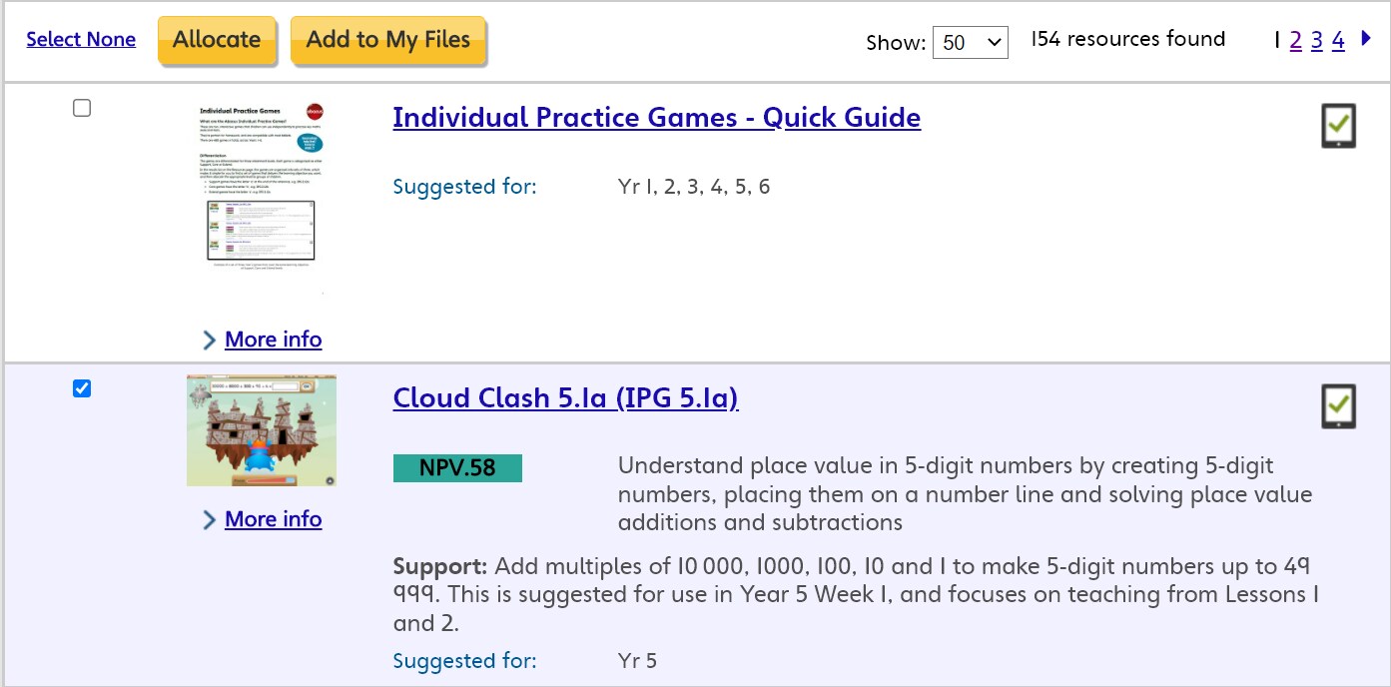The height and width of the screenshot is (687, 1391).
Task: Expand More info for Cloud Clash 5.1a
Action: tap(273, 519)
